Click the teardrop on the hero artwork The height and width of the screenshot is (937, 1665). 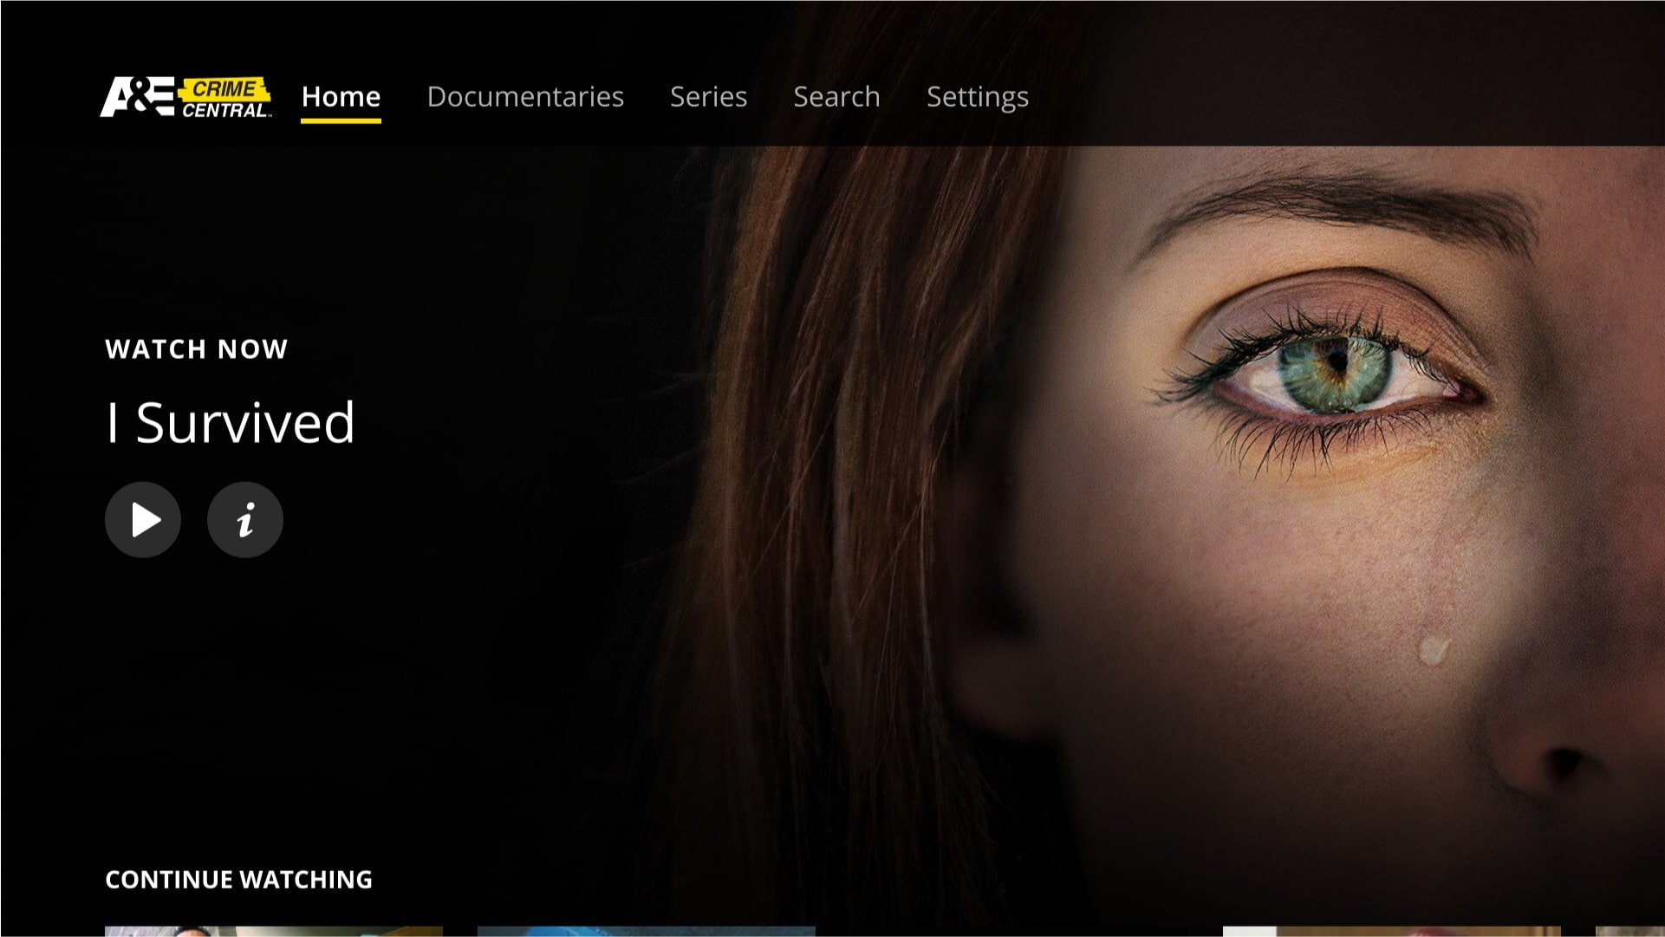tap(1432, 648)
